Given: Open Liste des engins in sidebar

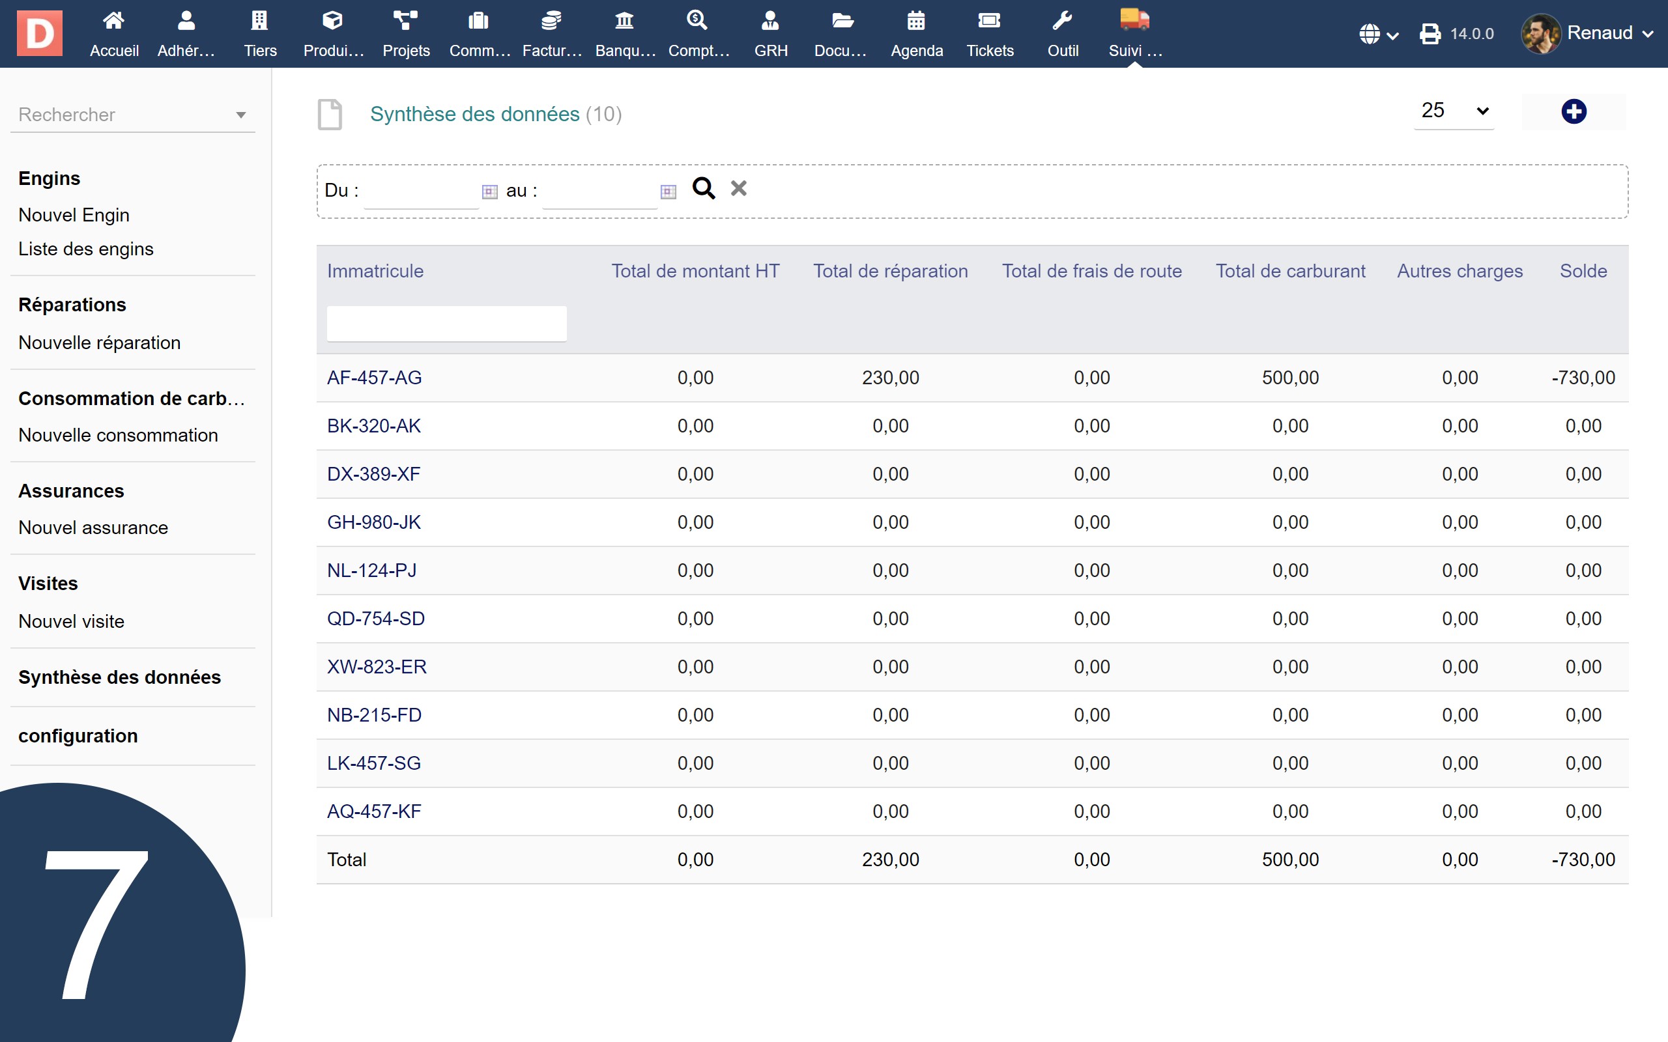Looking at the screenshot, I should click(85, 249).
